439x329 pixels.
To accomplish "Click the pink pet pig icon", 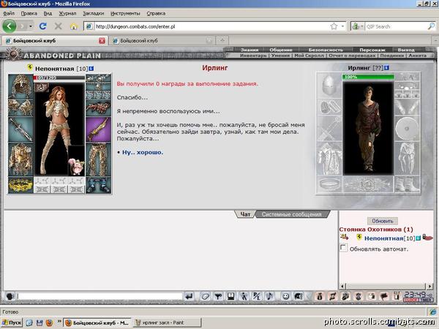I will point(76,166).
